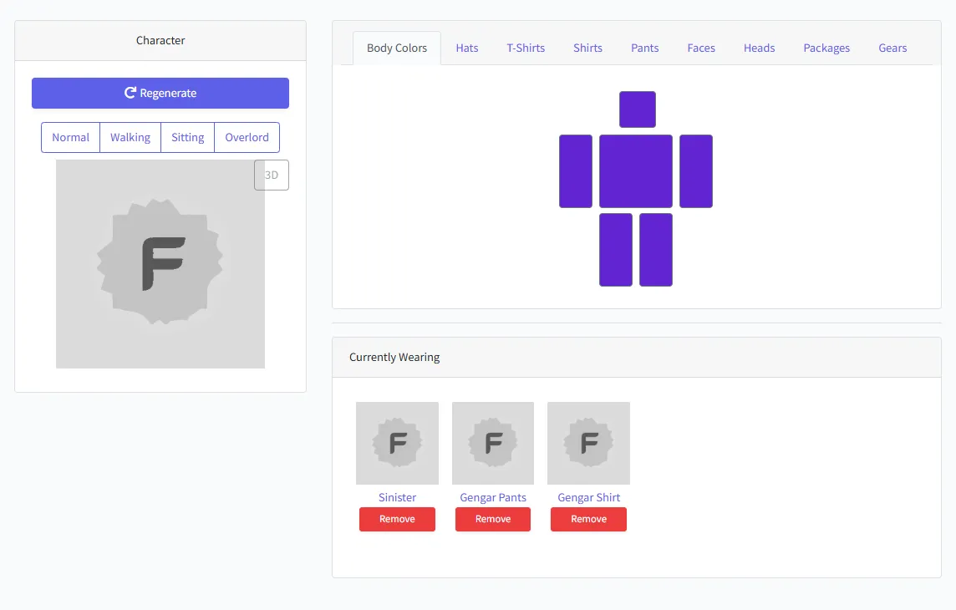The image size is (956, 610).
Task: Switch to the T-Shirts tab
Action: pos(526,48)
